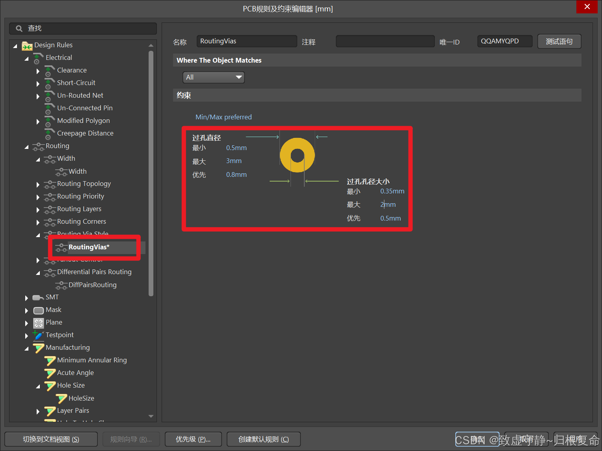602x451 pixels.
Task: Expand the Mask rules group
Action: [x=26, y=311]
